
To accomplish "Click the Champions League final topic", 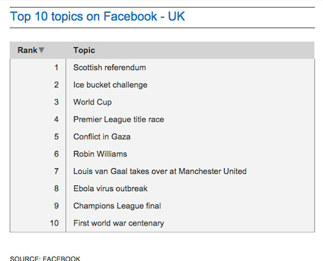I will [117, 206].
